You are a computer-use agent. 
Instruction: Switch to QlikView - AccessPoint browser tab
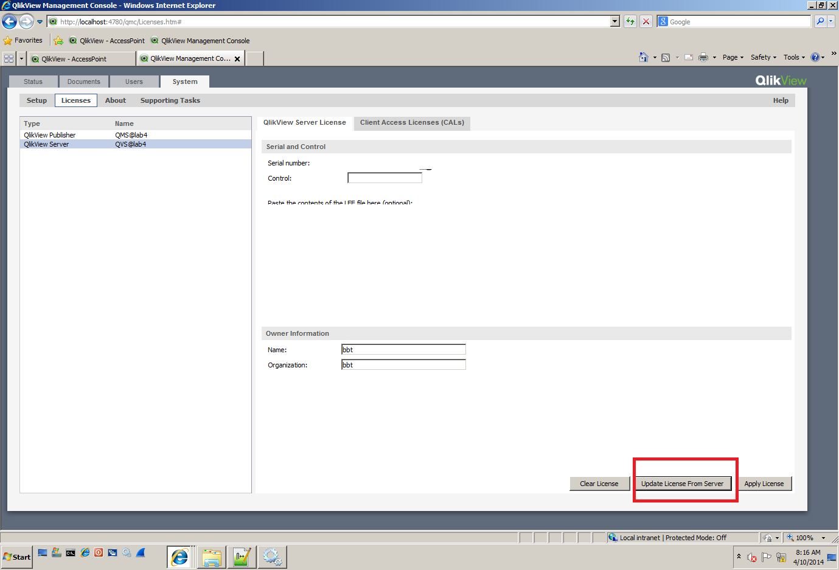(82, 58)
